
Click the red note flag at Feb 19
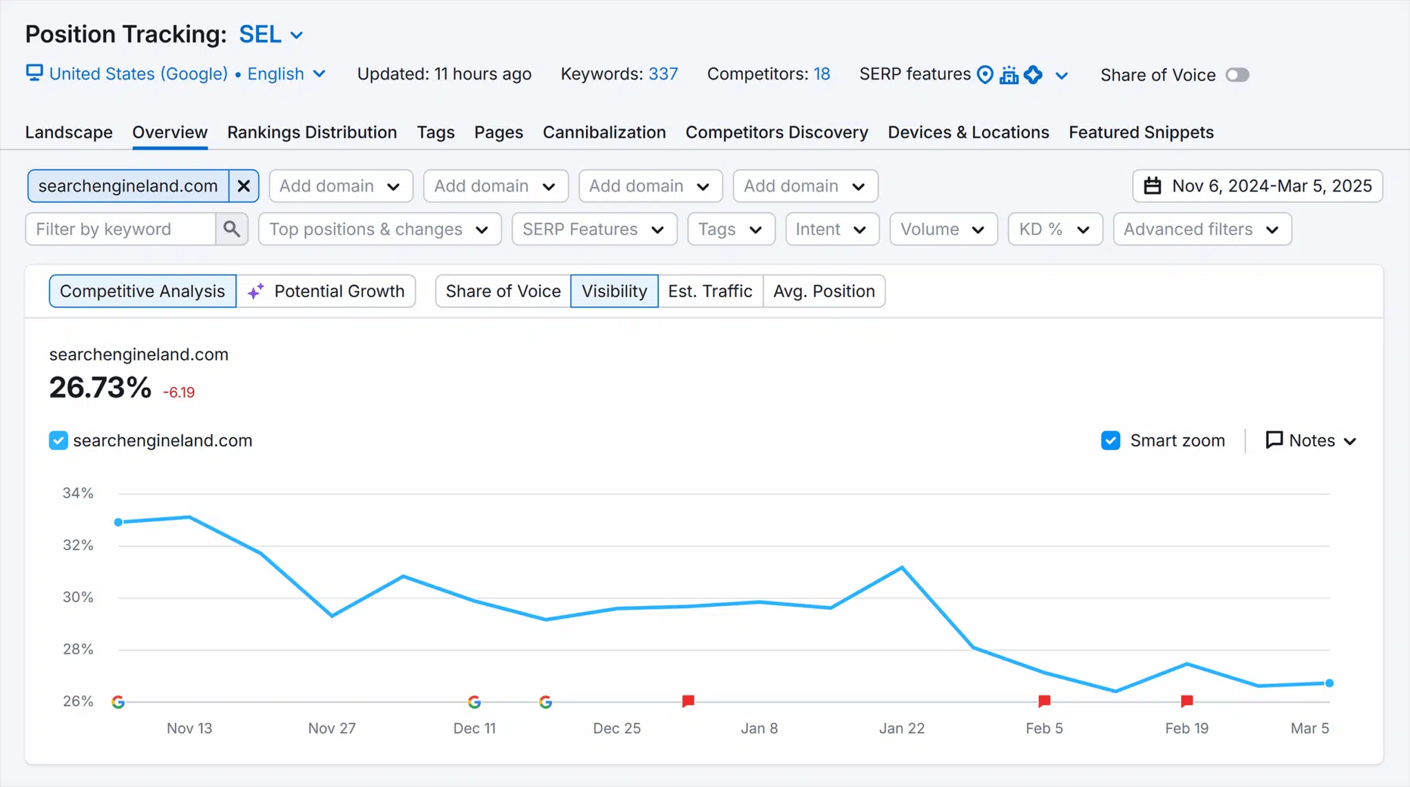[x=1187, y=701]
